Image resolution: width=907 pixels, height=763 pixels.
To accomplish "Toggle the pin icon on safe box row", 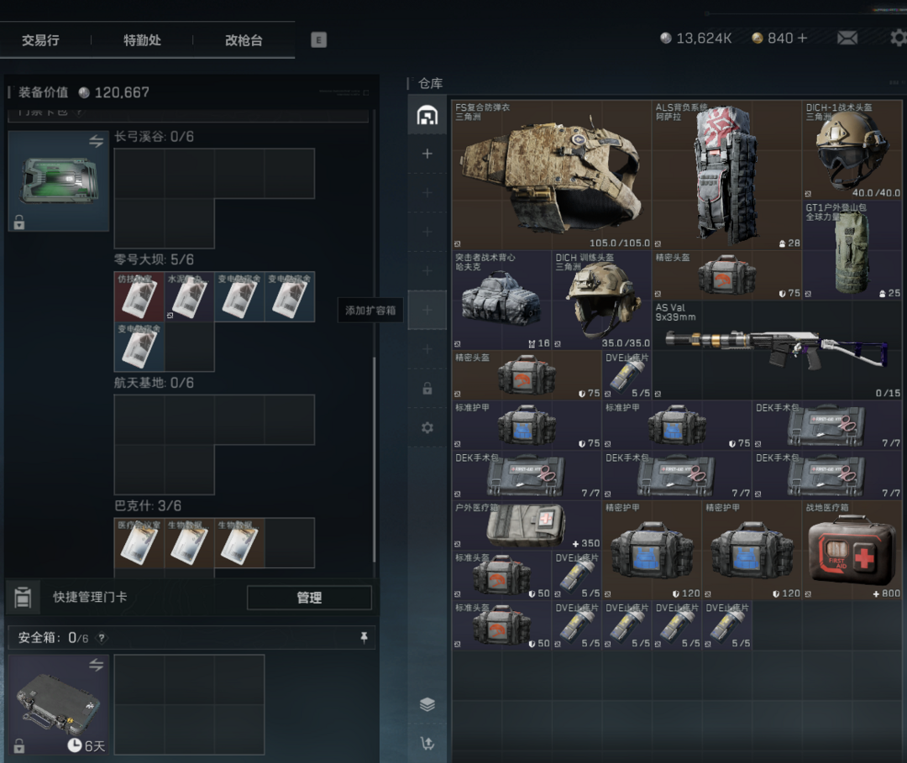I will 364,638.
